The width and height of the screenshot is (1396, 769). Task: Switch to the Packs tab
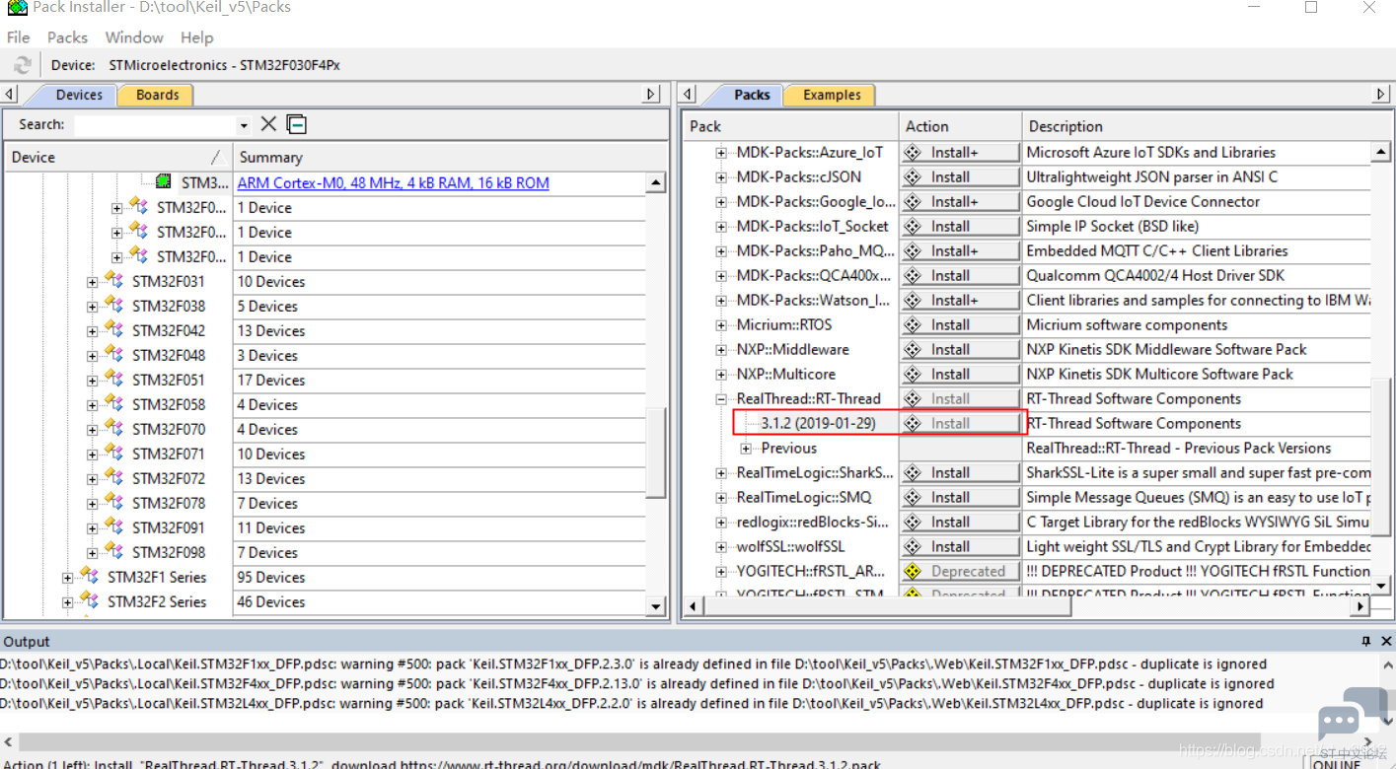click(752, 95)
